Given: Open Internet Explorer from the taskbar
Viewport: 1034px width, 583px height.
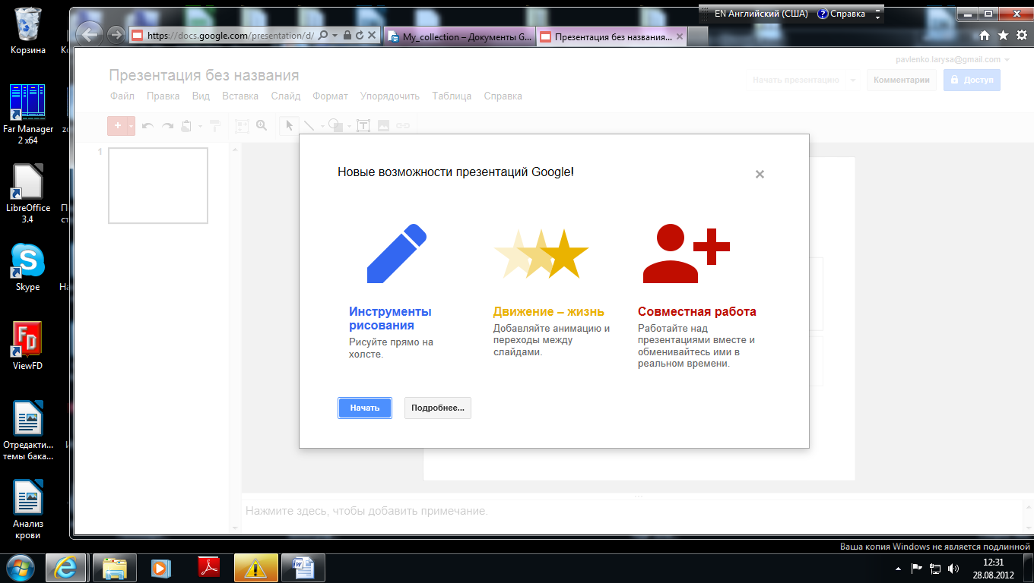Looking at the screenshot, I should pos(65,568).
